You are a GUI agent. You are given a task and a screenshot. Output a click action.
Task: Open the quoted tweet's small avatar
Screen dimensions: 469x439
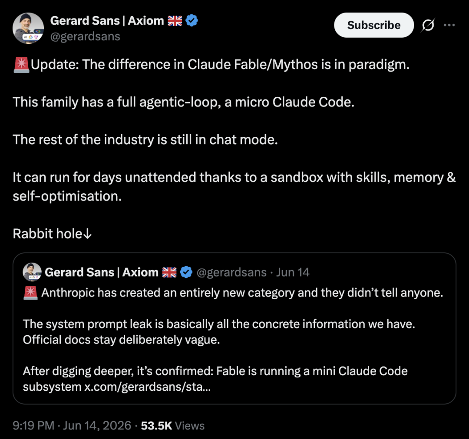32,272
